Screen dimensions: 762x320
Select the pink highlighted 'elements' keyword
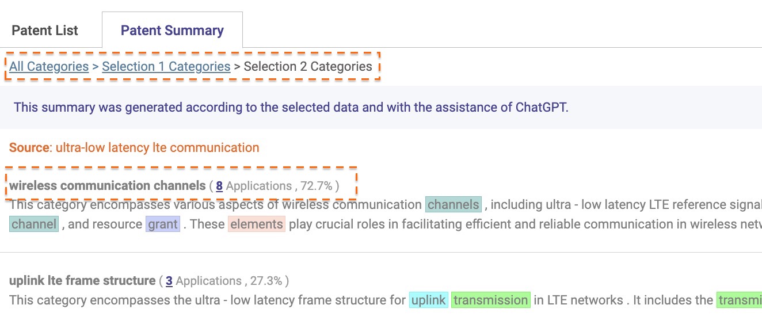tap(257, 224)
